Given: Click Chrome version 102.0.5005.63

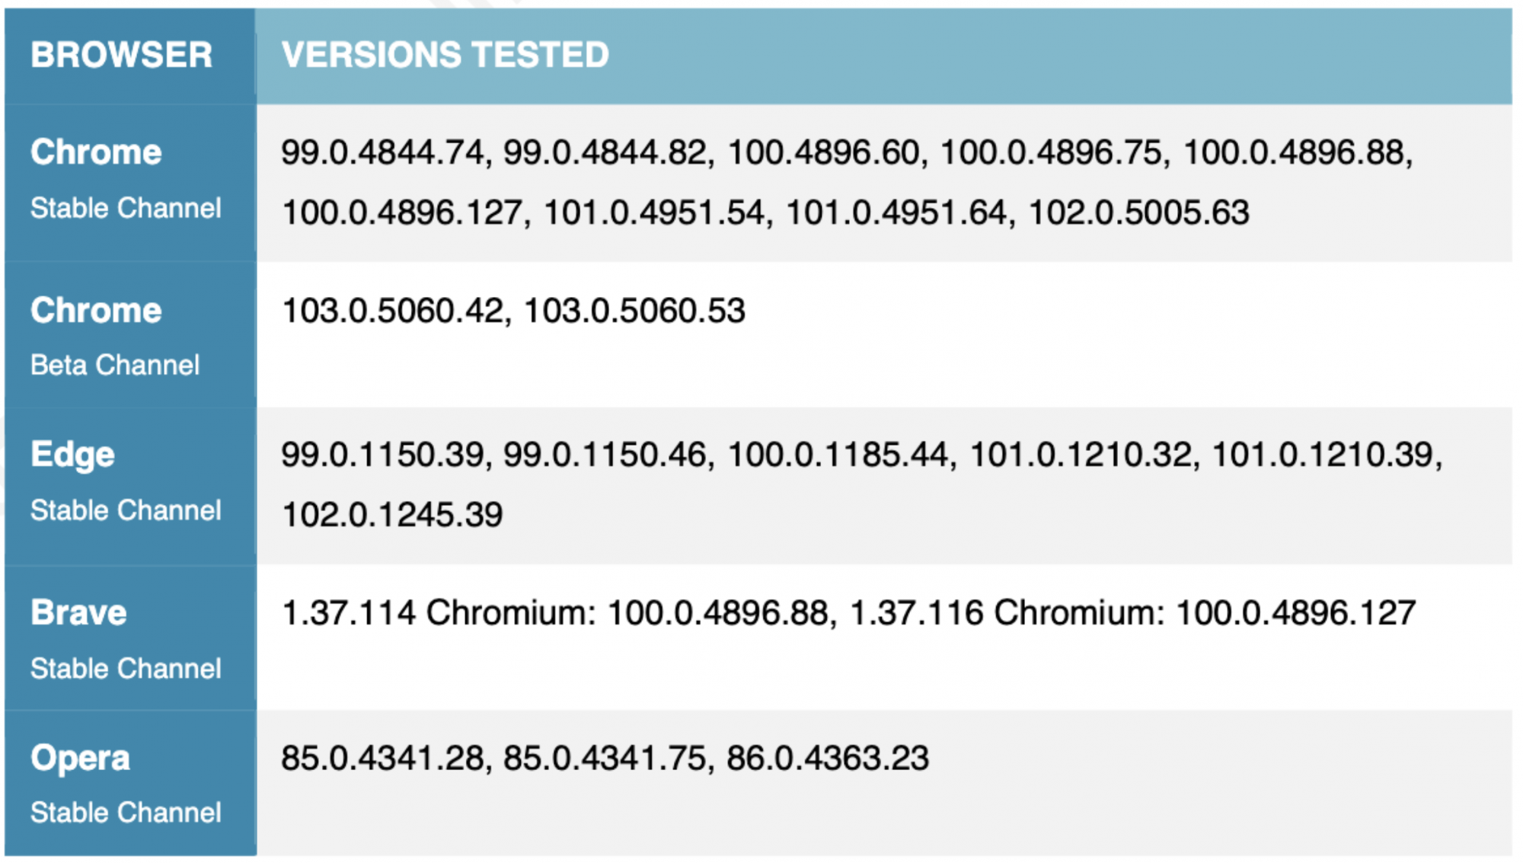Looking at the screenshot, I should click(x=1138, y=213).
